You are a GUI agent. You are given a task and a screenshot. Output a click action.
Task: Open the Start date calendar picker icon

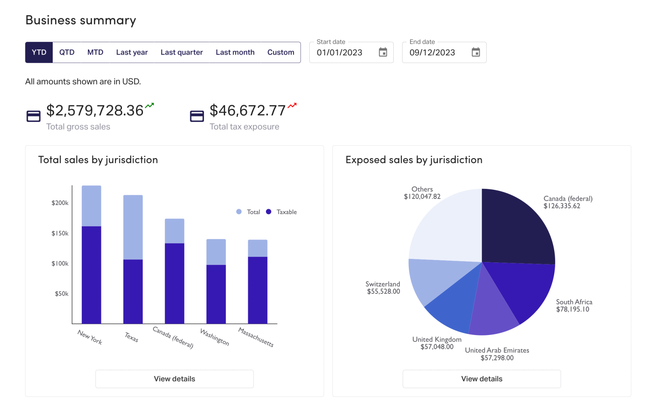[383, 52]
